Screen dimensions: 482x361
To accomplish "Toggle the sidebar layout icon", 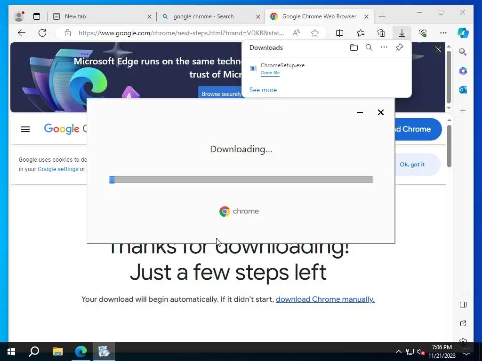I will (463, 305).
